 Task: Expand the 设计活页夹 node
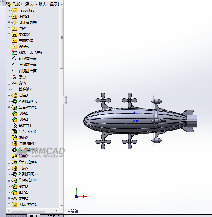[x=9, y=22]
